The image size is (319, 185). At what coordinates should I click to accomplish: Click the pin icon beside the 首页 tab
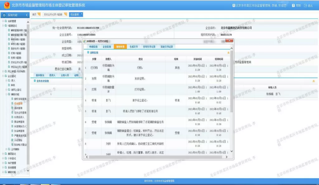pyautogui.click(x=39, y=14)
